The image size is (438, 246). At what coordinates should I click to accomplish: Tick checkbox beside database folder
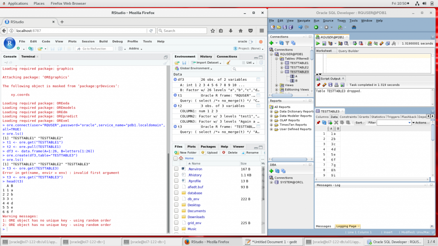(x=176, y=193)
